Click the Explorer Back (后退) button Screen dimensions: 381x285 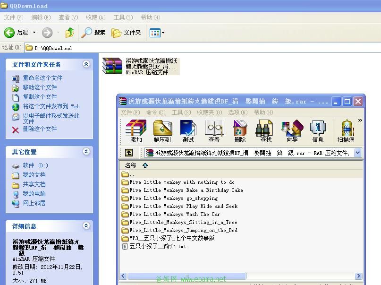point(16,32)
